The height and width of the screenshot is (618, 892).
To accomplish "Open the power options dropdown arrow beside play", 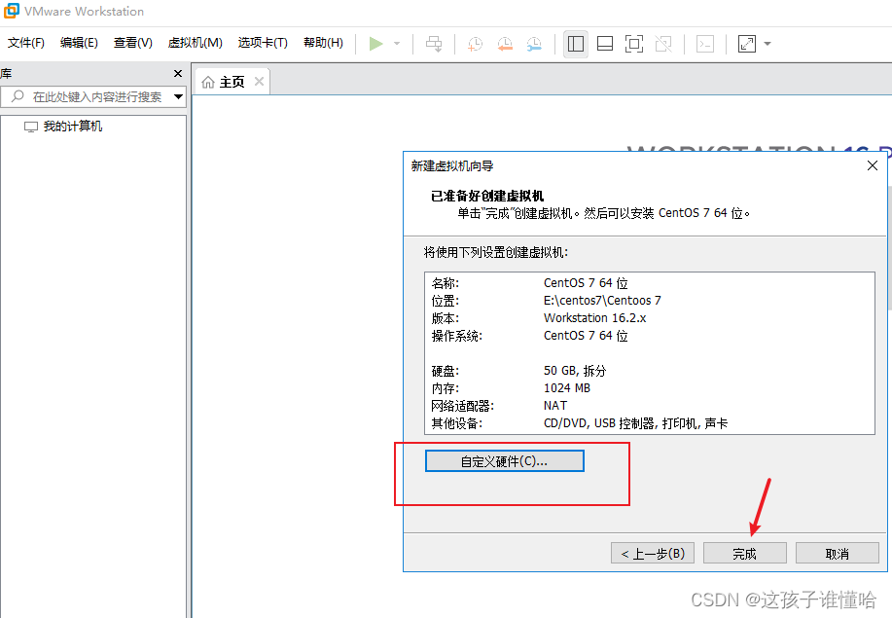I will pos(397,44).
